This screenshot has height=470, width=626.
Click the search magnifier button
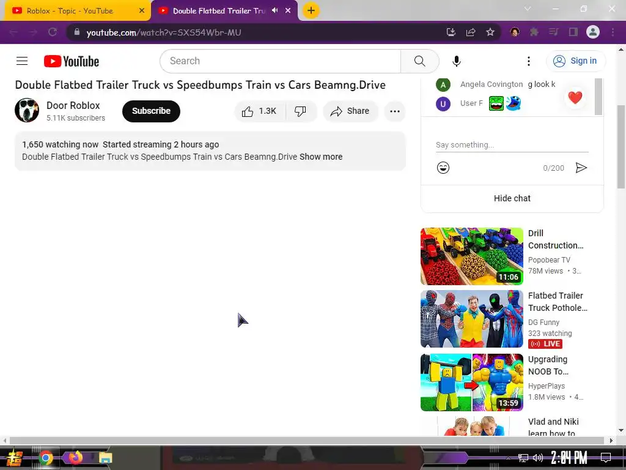pyautogui.click(x=419, y=61)
